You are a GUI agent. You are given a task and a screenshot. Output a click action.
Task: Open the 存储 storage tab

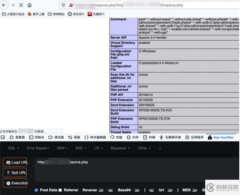[x=149, y=137]
